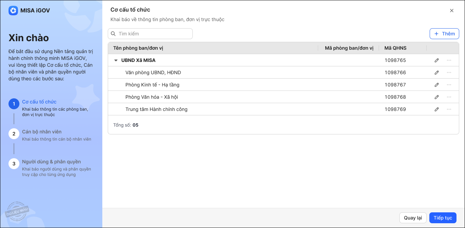Click the Mã QHNS column header
465x228 pixels.
pyautogui.click(x=395, y=48)
